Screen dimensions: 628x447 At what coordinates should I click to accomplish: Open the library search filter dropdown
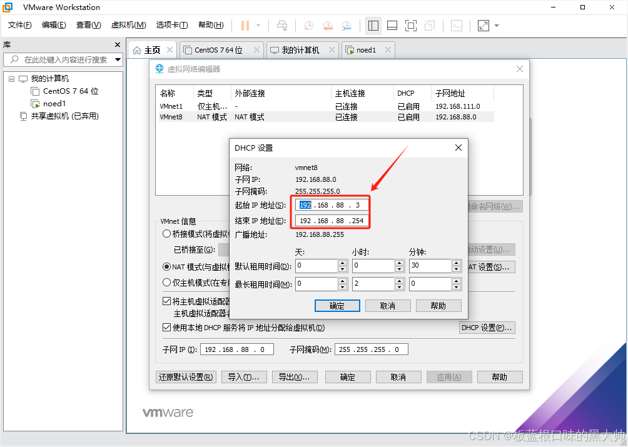pos(118,59)
